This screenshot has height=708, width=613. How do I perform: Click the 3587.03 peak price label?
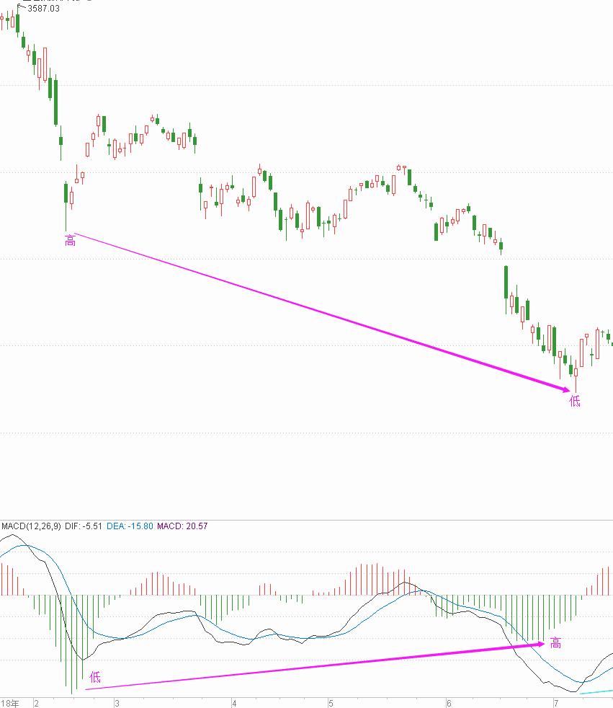point(43,8)
